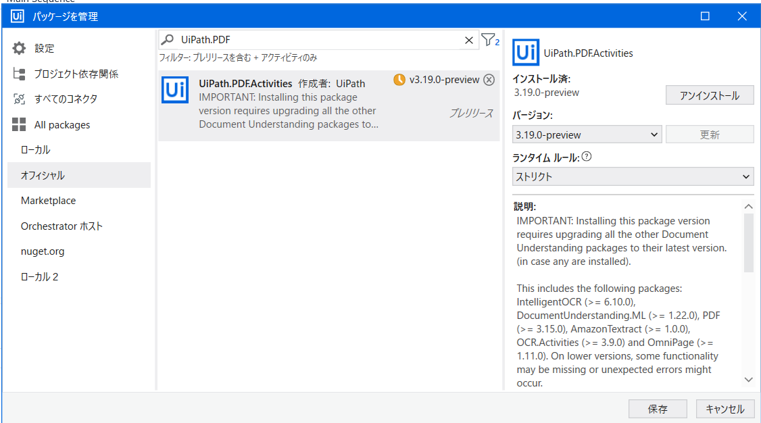Click the プレリリース label in package row
Image resolution: width=761 pixels, height=423 pixels.
coord(471,113)
